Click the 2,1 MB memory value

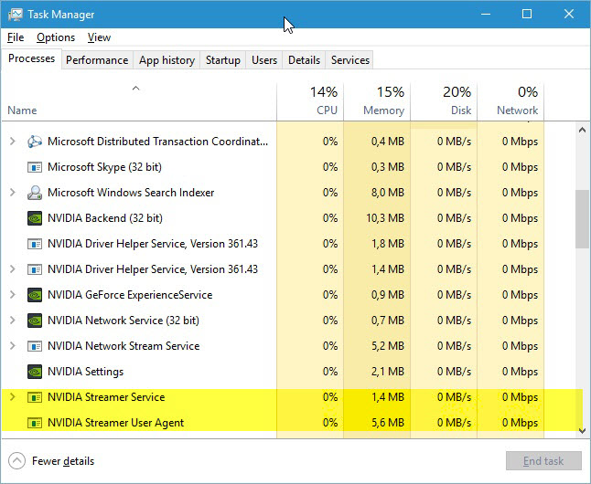388,372
